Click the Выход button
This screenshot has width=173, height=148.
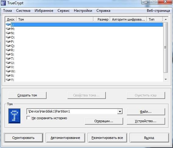tap(149, 138)
